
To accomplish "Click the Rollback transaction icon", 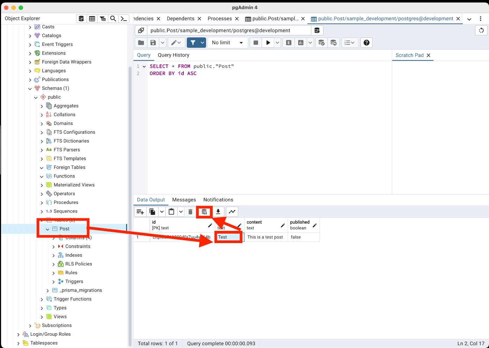I will point(334,43).
